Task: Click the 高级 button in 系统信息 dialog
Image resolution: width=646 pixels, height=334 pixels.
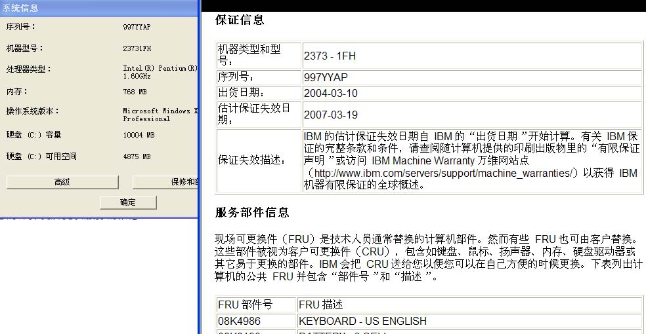Action: pyautogui.click(x=62, y=182)
